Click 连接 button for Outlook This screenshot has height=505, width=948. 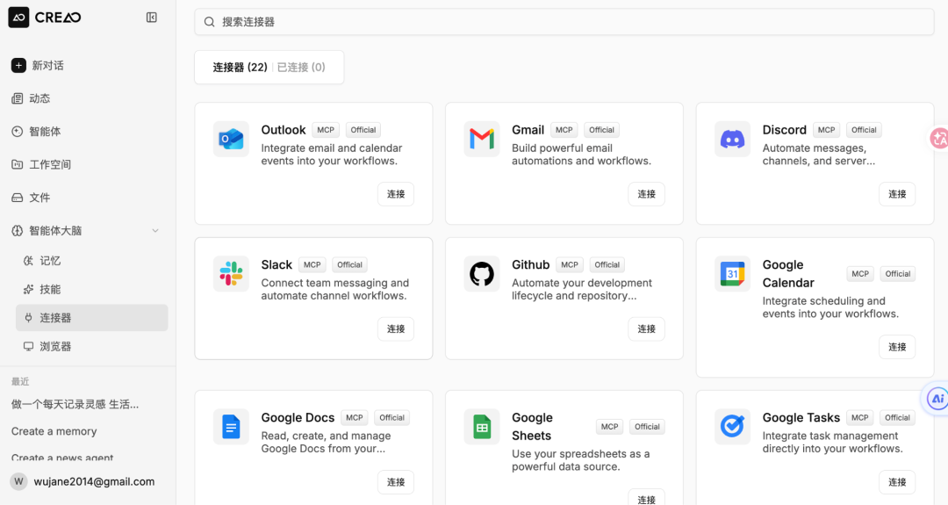click(x=396, y=194)
